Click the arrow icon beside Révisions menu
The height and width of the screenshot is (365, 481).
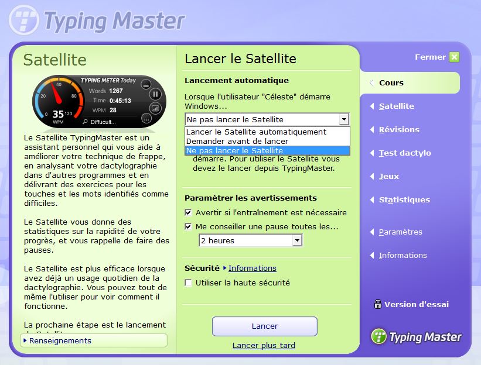tap(372, 129)
